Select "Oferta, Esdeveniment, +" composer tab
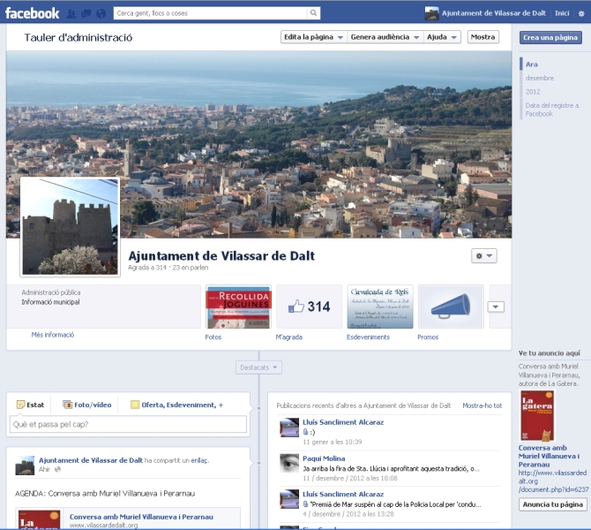 coord(177,405)
